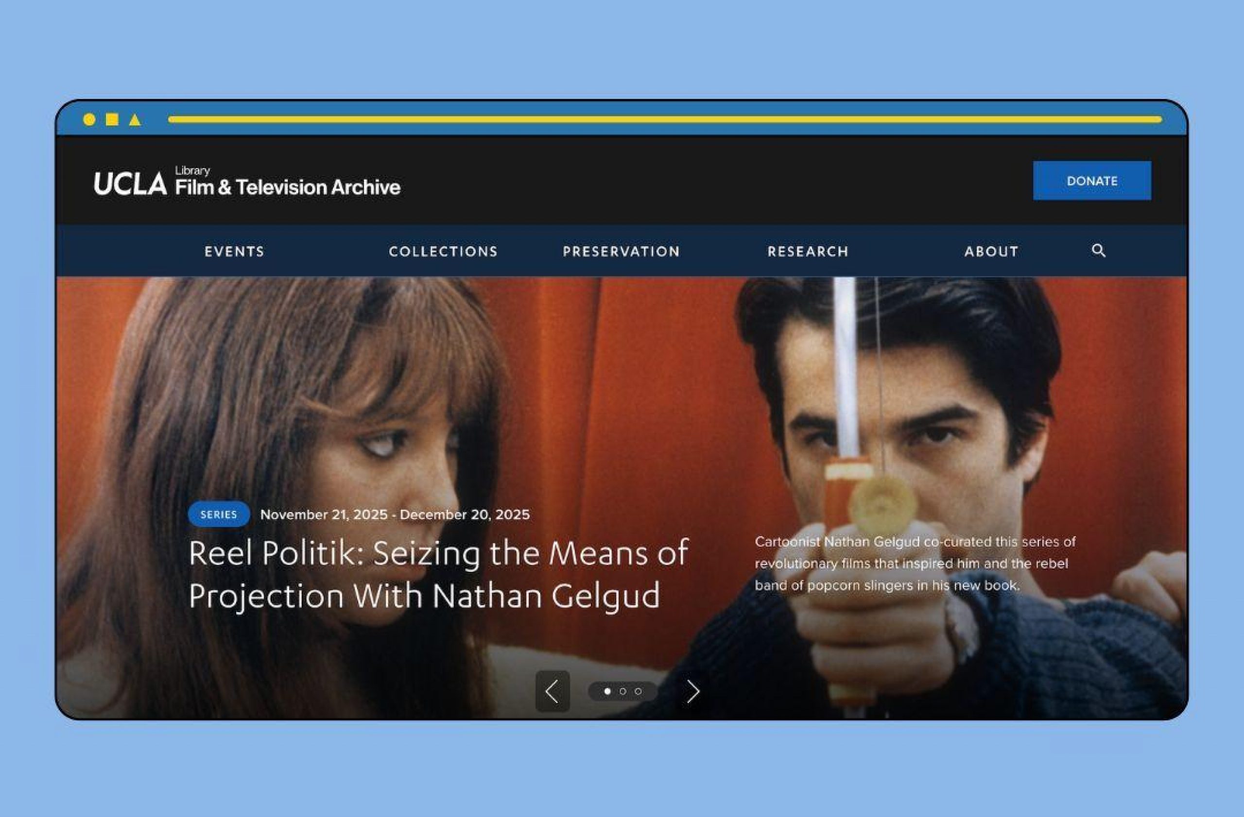Go to previous slide with left arrow
Screen dimensions: 1244x817
coord(553,691)
